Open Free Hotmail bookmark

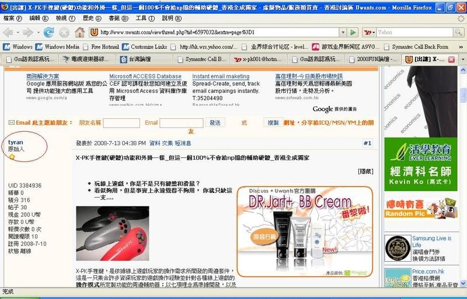(101, 47)
